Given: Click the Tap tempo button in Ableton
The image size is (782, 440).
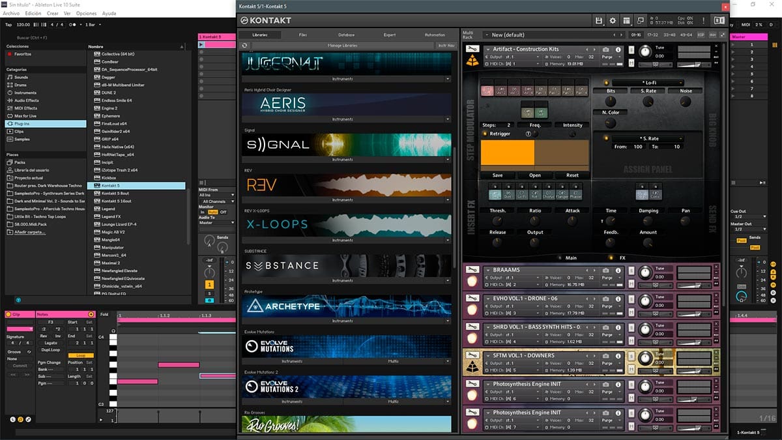Looking at the screenshot, I should (x=8, y=25).
